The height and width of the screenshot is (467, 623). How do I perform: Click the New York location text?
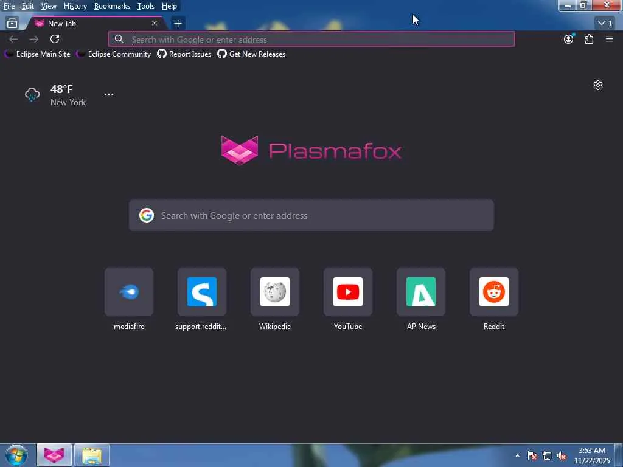tap(68, 102)
